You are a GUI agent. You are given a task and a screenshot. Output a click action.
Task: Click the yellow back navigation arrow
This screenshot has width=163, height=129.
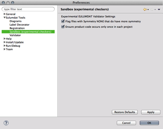pyautogui.click(x=145, y=10)
